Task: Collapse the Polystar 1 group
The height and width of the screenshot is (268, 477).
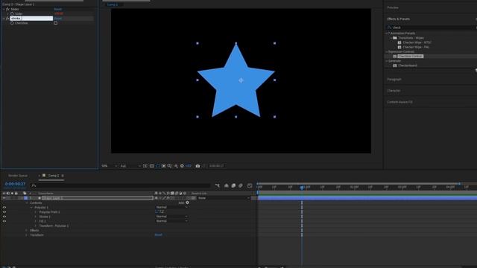Action: point(31,208)
